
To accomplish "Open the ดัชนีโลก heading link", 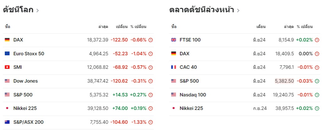I will coord(18,10).
